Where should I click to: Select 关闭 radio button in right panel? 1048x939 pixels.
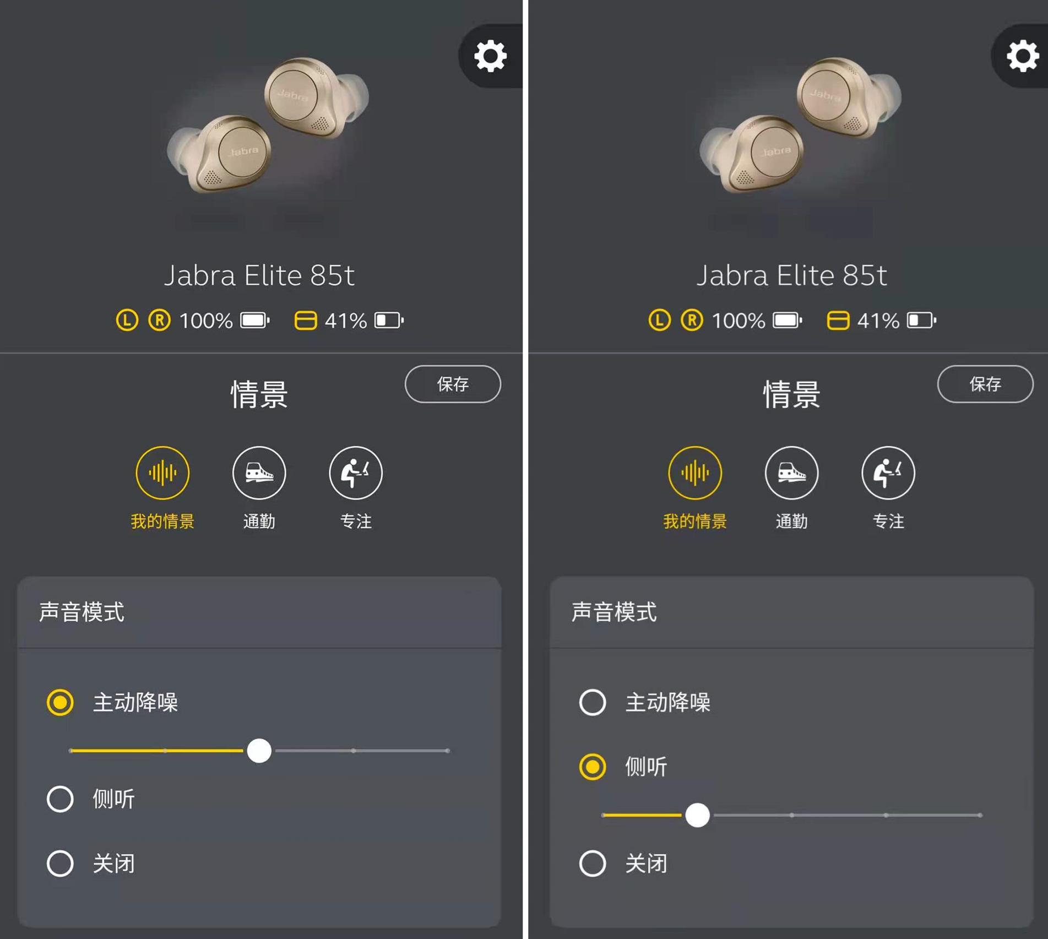pos(593,863)
